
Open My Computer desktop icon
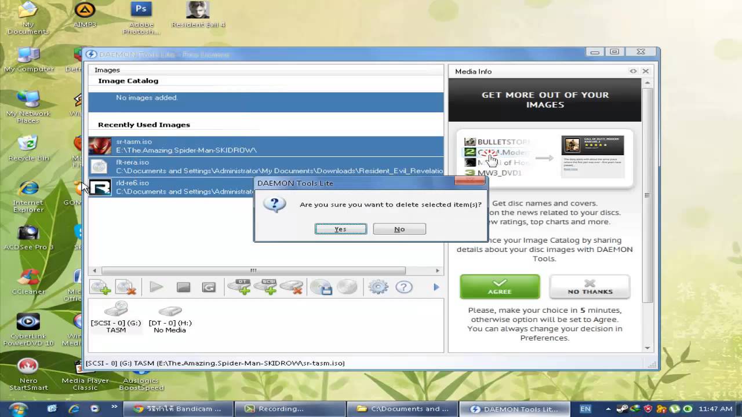(28, 60)
